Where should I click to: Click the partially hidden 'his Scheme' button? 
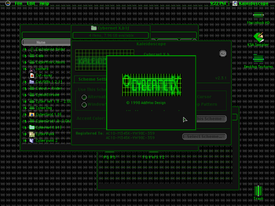tap(211, 119)
